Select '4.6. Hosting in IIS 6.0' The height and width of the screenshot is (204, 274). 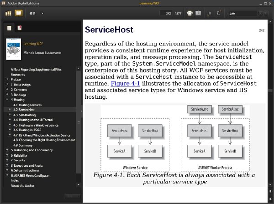coord(27,130)
